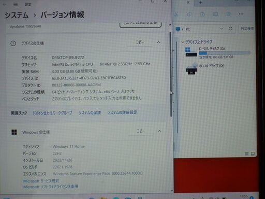
Task: Select the DESKTOP-89UF272 device name text
Action: point(68,58)
